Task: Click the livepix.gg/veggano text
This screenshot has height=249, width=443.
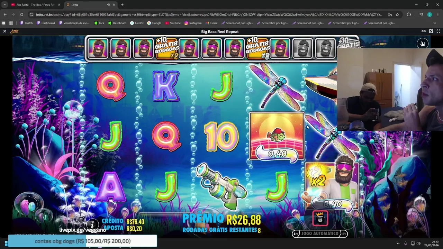Action: (82, 230)
